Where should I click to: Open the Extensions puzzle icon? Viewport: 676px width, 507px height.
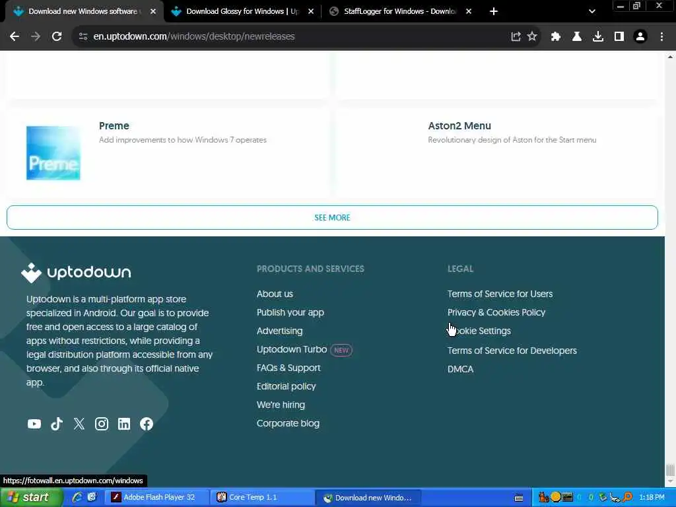click(x=555, y=37)
